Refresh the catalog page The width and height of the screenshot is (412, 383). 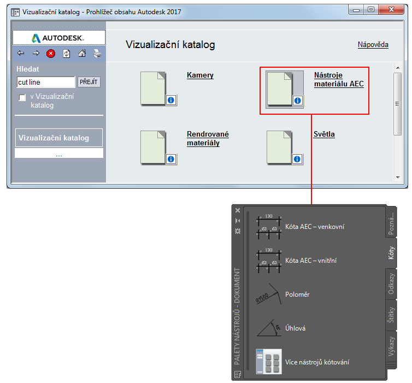(67, 54)
